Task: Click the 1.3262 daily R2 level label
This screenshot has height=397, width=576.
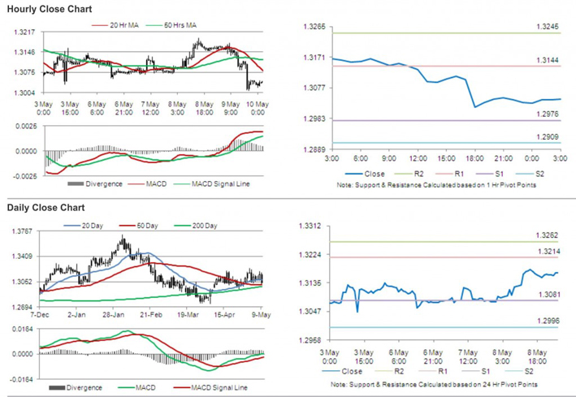Action: pyautogui.click(x=547, y=235)
